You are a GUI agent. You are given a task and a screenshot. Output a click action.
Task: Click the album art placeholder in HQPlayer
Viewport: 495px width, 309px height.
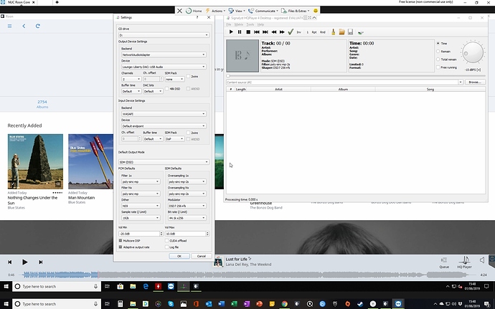(242, 56)
